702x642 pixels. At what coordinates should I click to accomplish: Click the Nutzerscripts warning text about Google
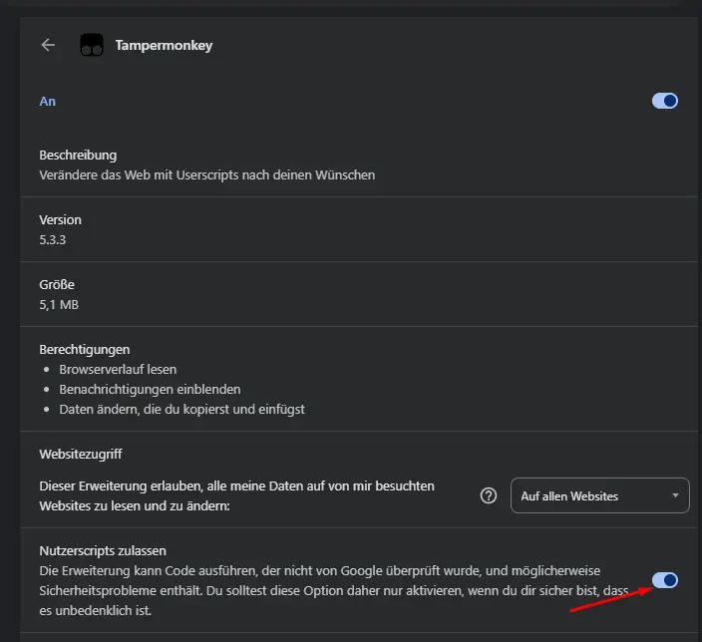pos(334,590)
